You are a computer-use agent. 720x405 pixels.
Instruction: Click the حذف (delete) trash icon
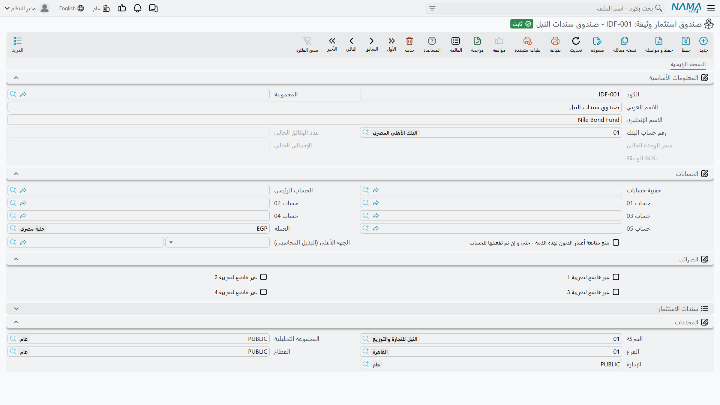409,41
